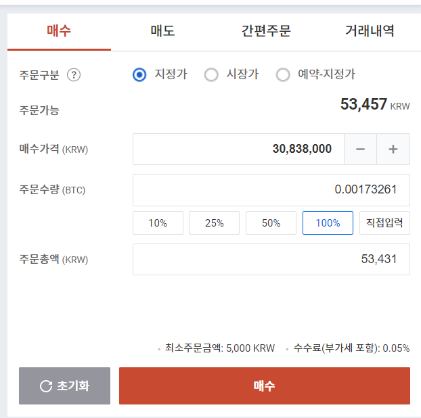421x418 pixels.
Task: Select the 지정가 radio button
Action: [x=139, y=74]
